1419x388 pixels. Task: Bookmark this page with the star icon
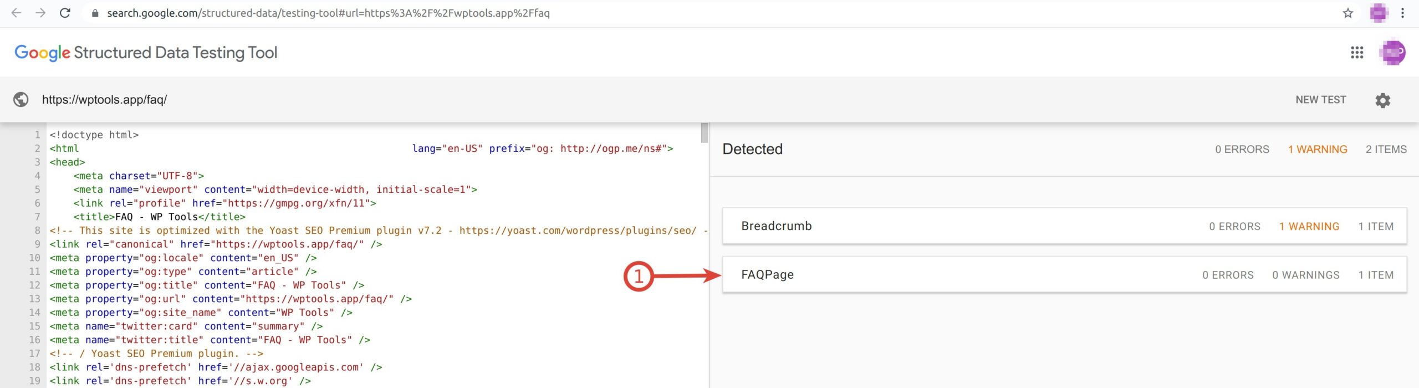pos(1348,13)
